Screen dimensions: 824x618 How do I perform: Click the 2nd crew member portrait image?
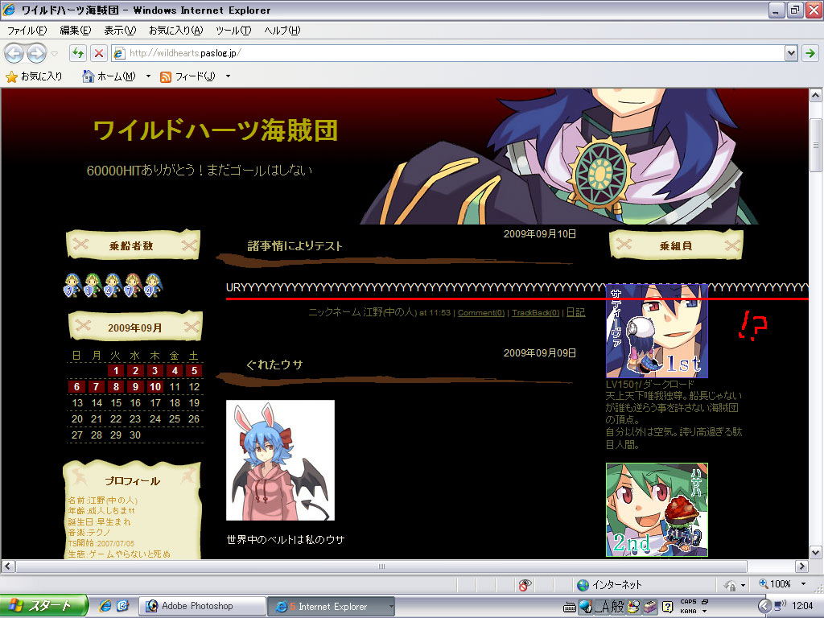(657, 509)
